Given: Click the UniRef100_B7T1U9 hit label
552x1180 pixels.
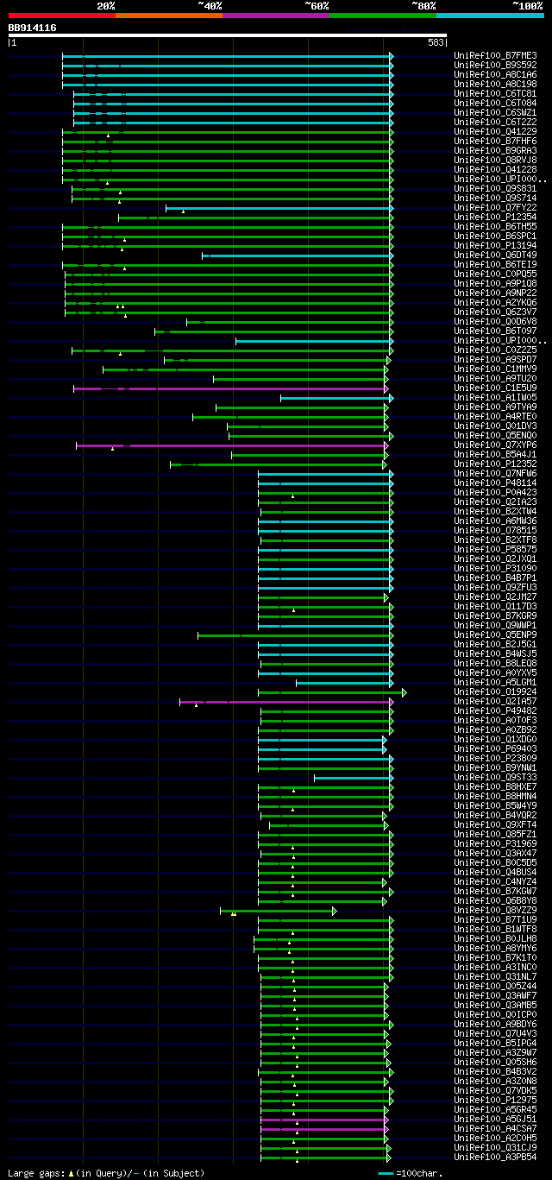Looking at the screenshot, I should point(495,920).
